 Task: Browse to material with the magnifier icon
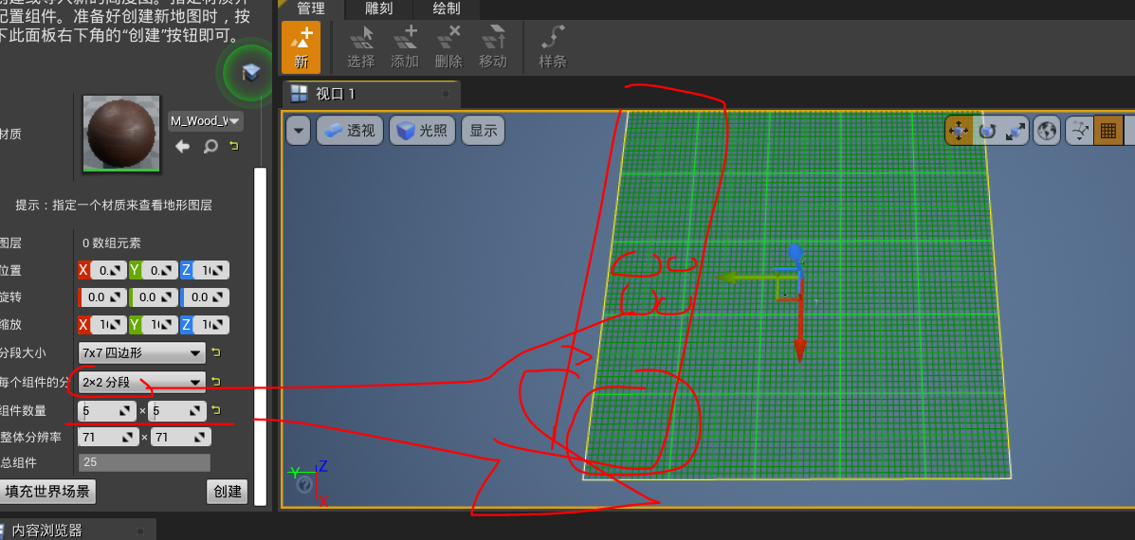click(210, 147)
